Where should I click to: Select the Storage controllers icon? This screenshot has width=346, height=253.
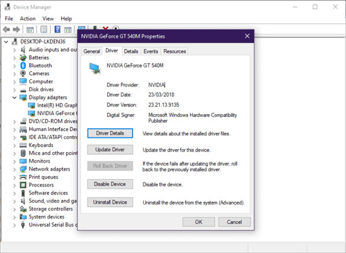pyautogui.click(x=23, y=209)
